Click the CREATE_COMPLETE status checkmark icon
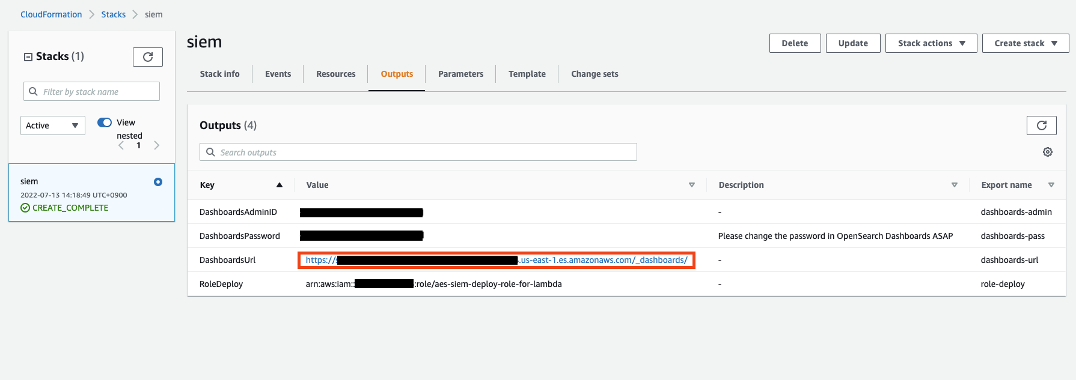The image size is (1076, 380). coord(25,208)
